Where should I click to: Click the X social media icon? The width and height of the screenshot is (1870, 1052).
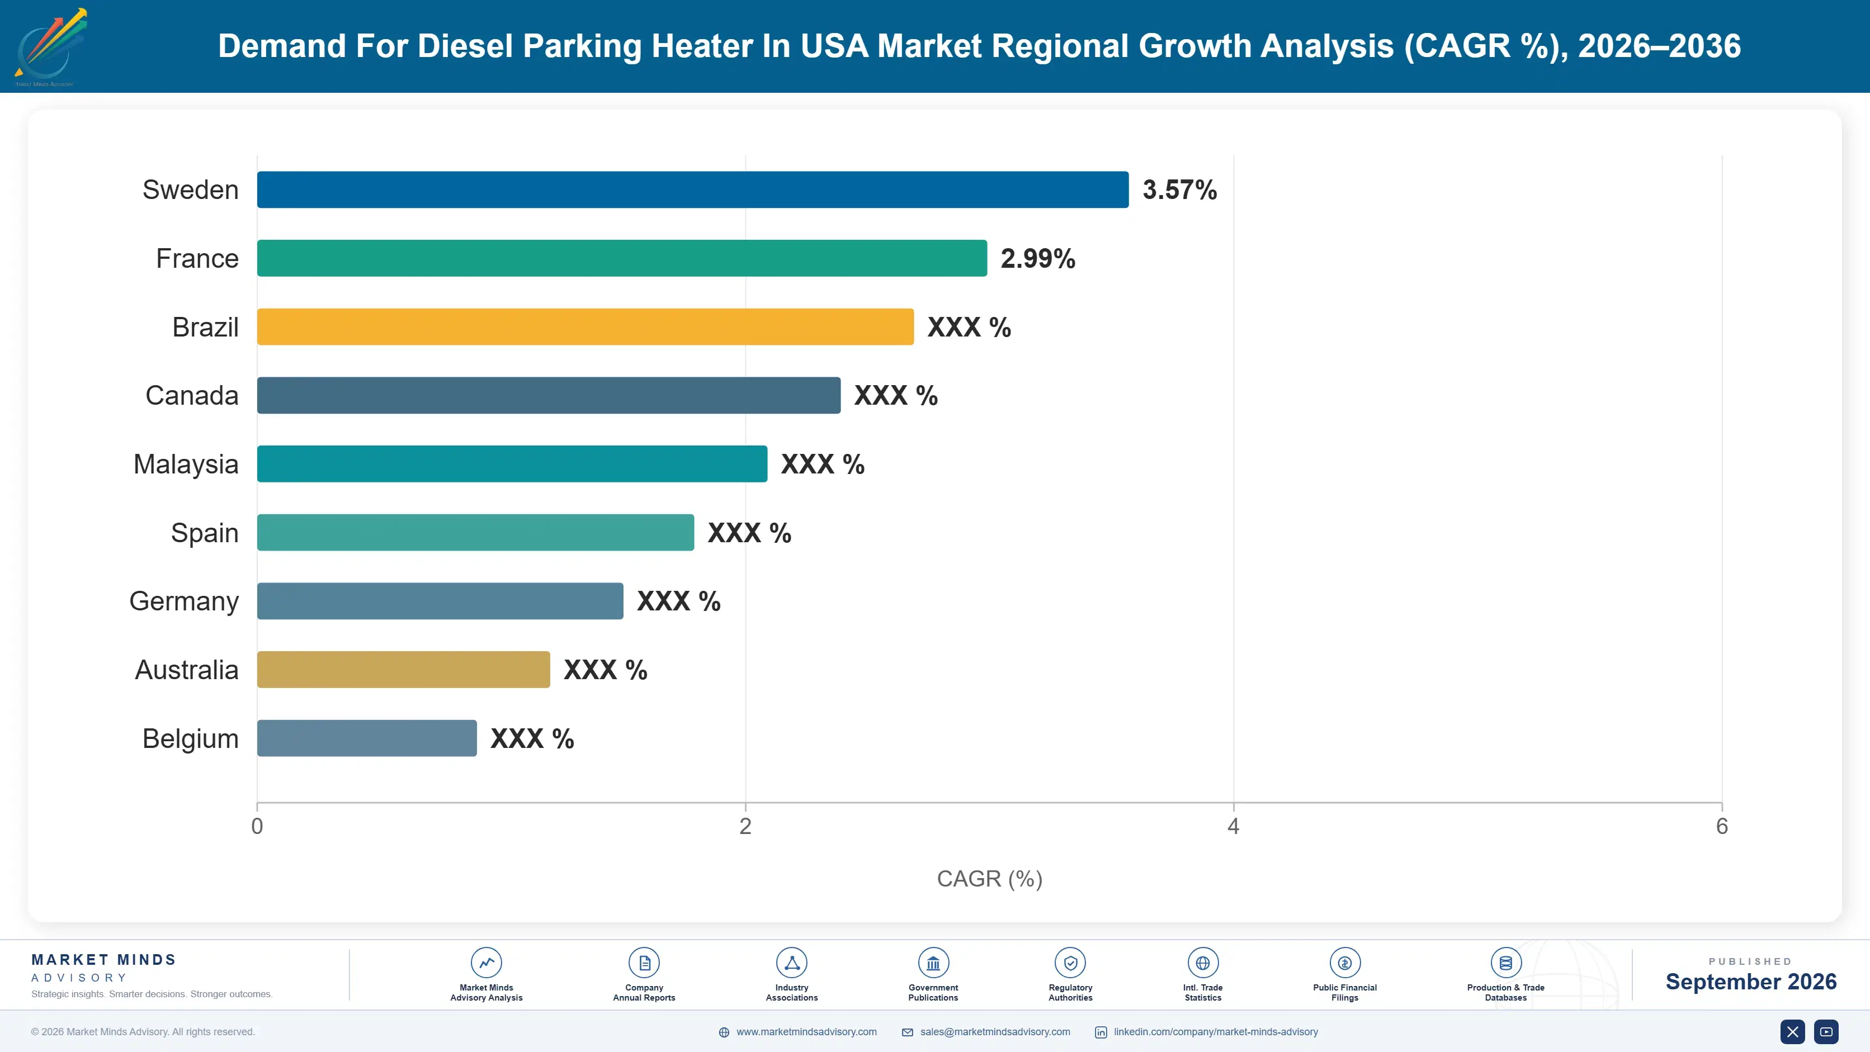[x=1792, y=1032]
